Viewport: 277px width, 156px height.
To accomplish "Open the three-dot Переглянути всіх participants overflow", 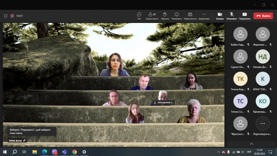I will coord(263,123).
